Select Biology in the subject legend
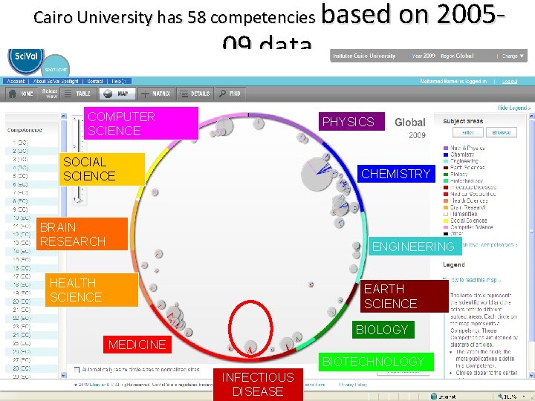 455,175
